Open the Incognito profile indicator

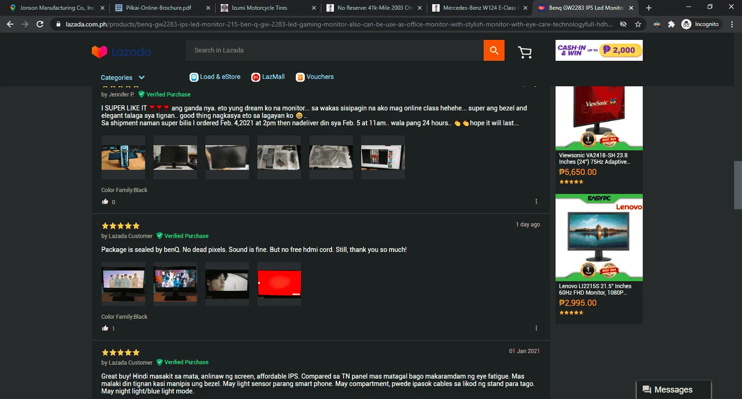700,24
